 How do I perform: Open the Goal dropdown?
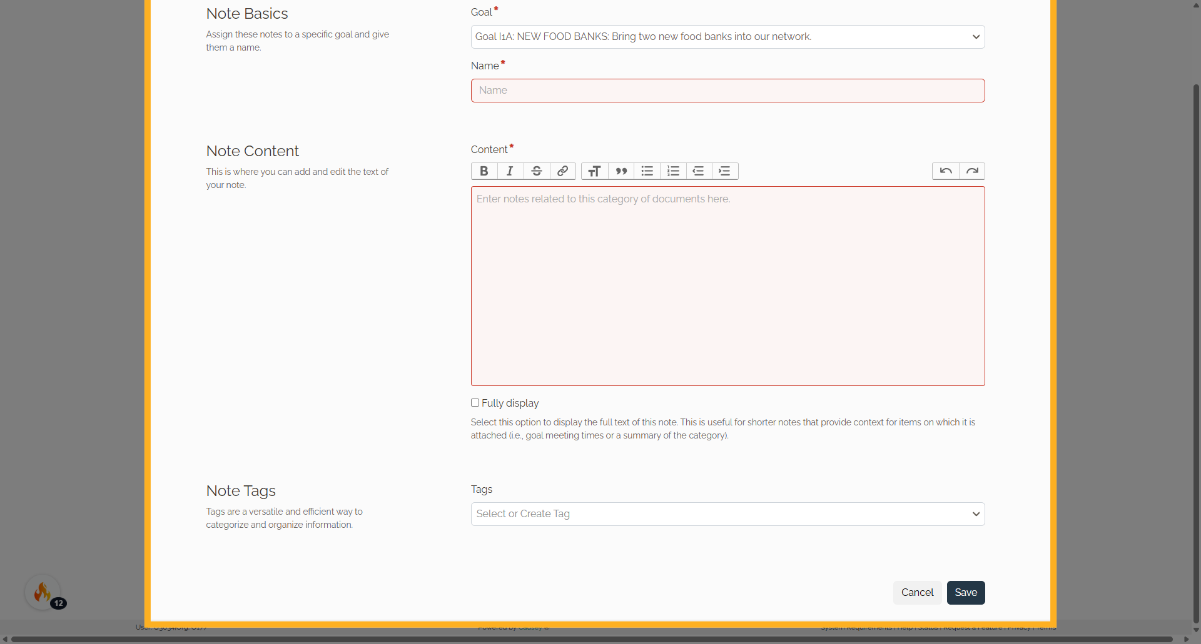click(728, 37)
